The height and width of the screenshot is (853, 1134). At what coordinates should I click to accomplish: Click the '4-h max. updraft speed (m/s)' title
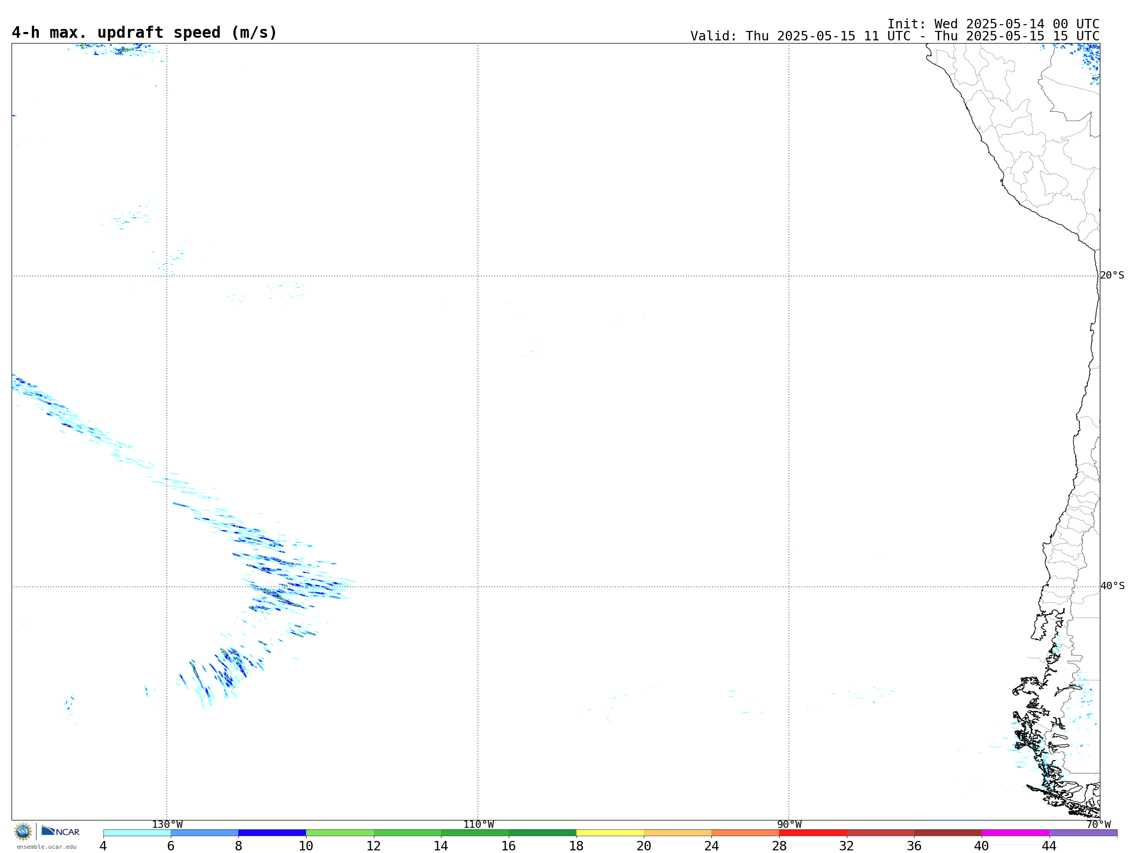pyautogui.click(x=144, y=33)
